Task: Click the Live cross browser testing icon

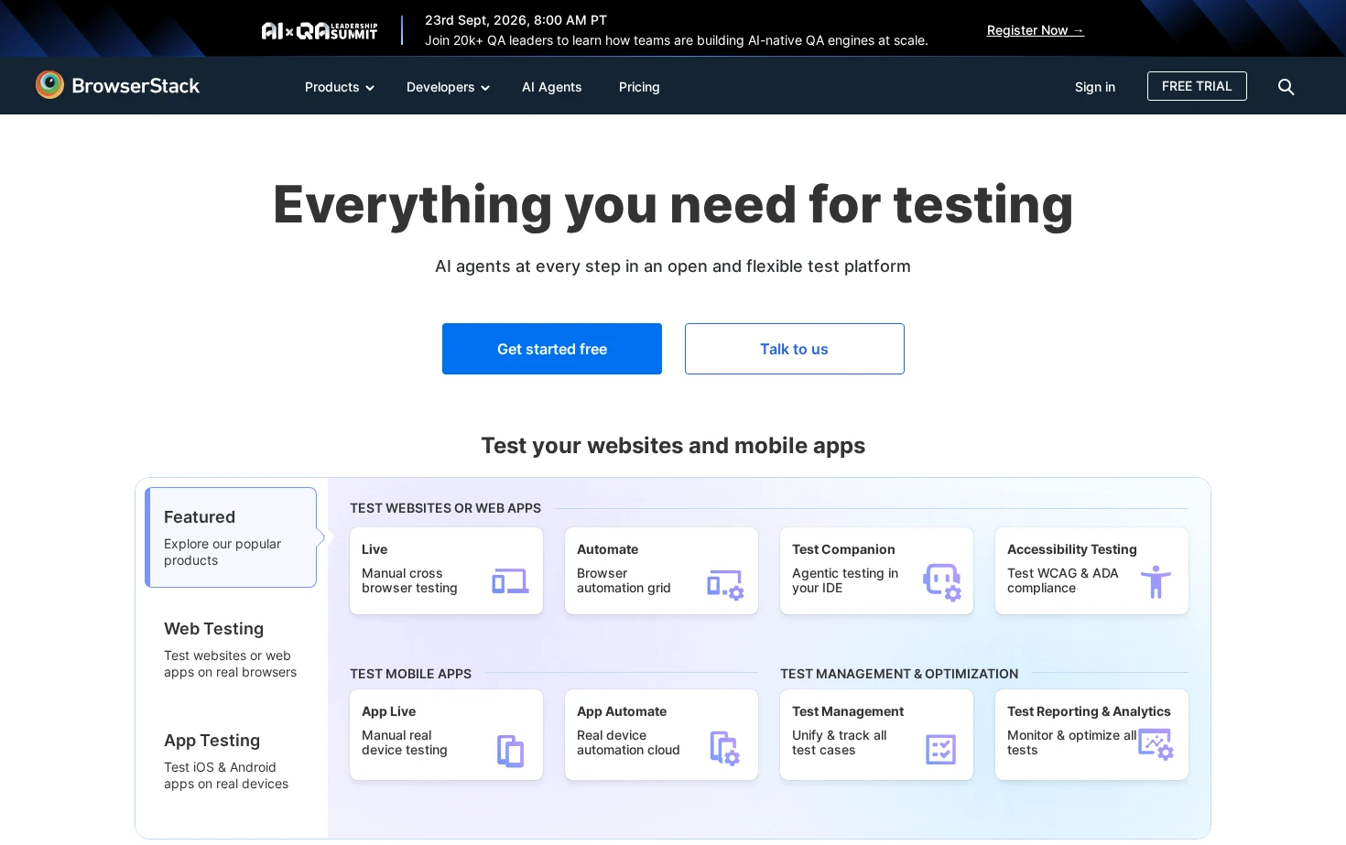Action: tap(510, 581)
